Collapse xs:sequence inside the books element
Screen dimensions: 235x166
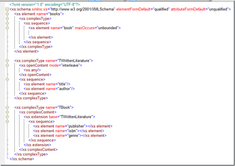(7, 23)
